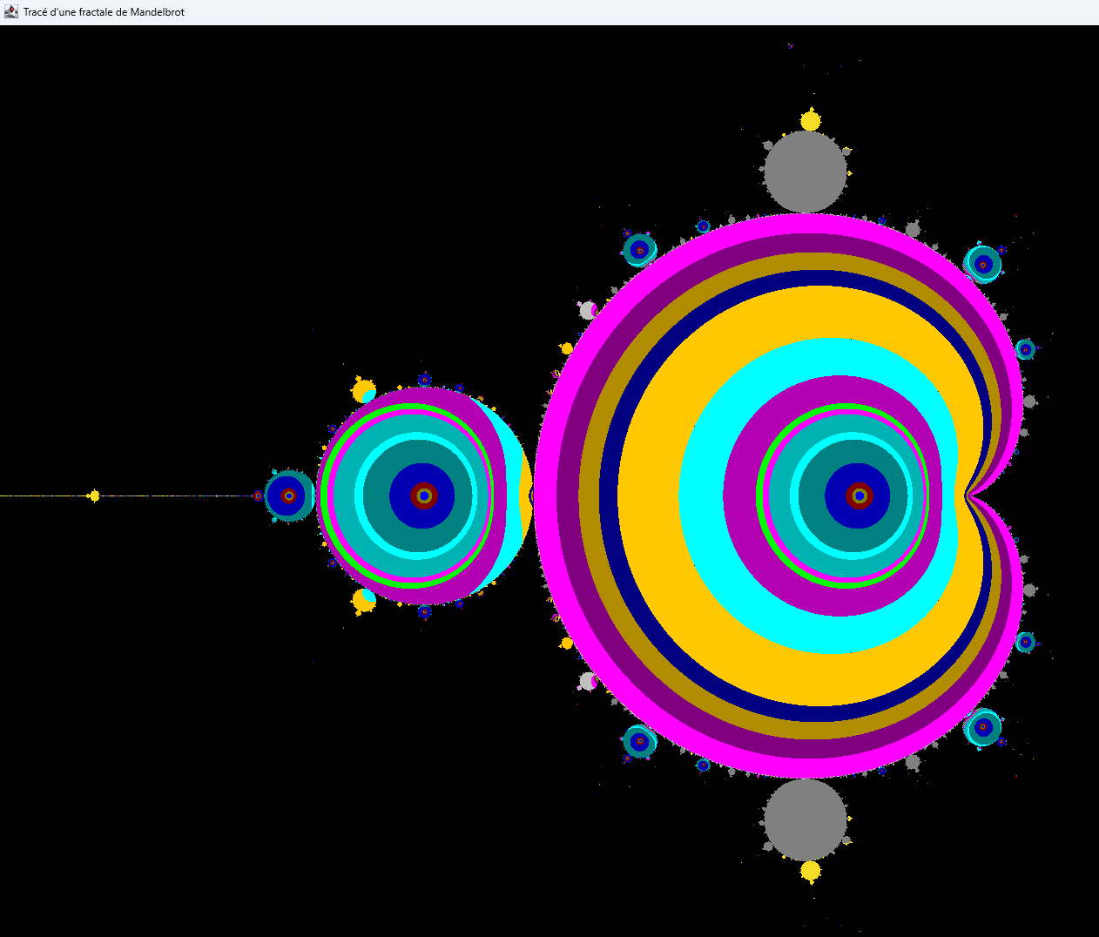This screenshot has width=1099, height=937.
Task: Click the teal bulb at upper right of the cardioid
Action: [x=983, y=263]
